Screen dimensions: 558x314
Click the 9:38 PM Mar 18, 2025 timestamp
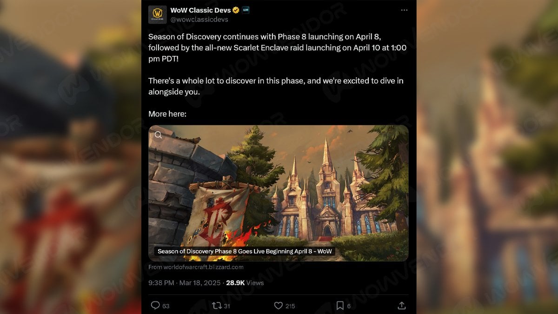click(x=185, y=282)
